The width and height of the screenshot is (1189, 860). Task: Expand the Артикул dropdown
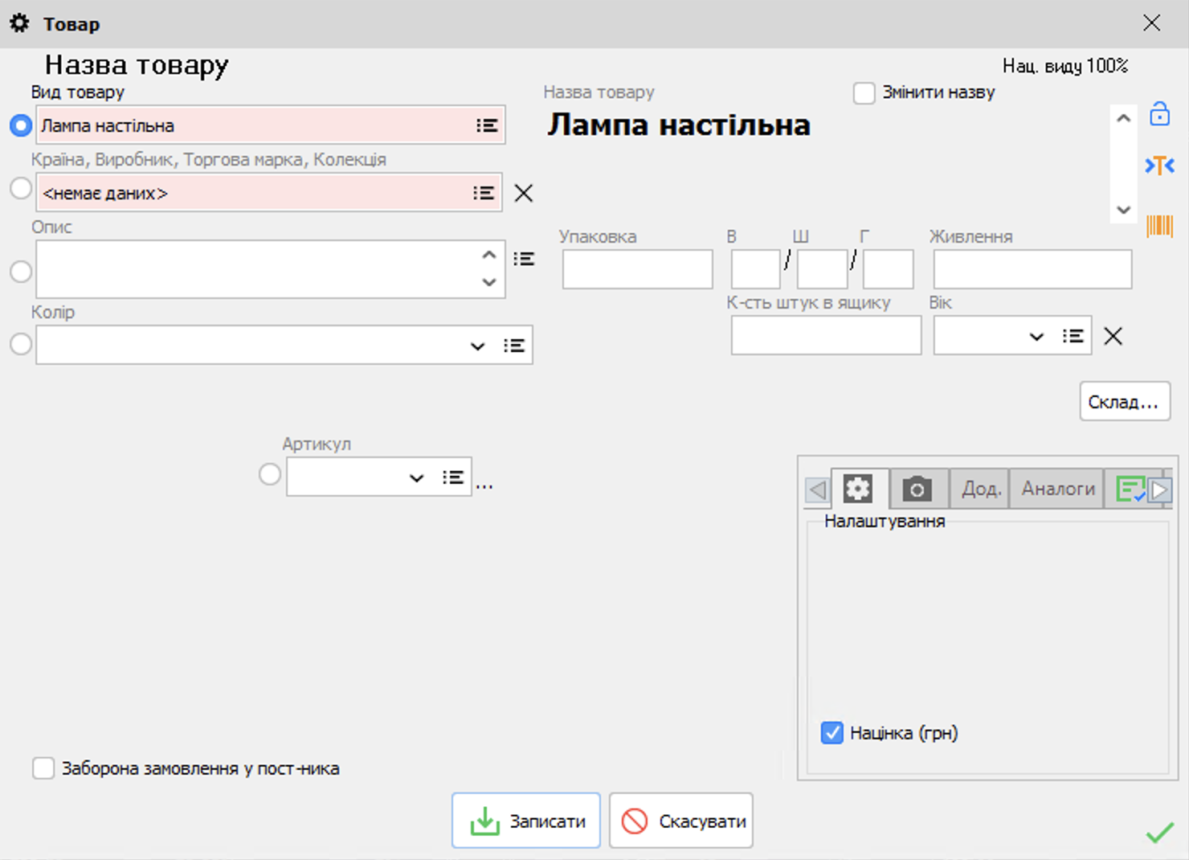(x=416, y=478)
